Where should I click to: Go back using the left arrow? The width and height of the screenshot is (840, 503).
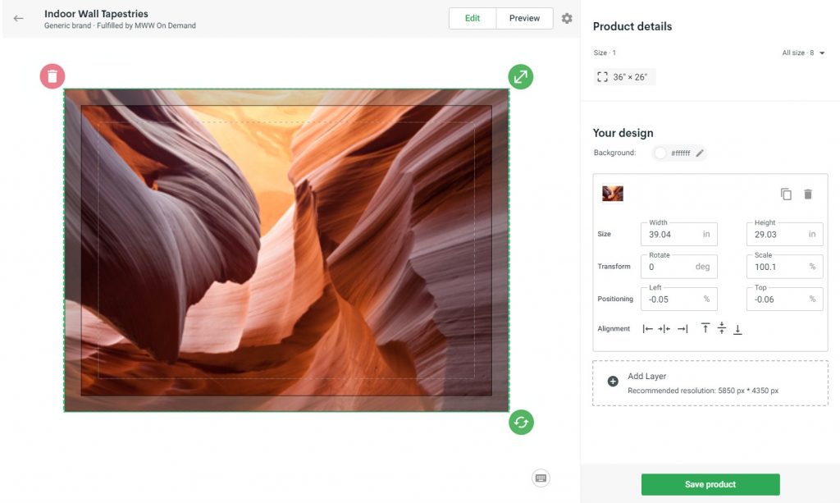tap(19, 18)
